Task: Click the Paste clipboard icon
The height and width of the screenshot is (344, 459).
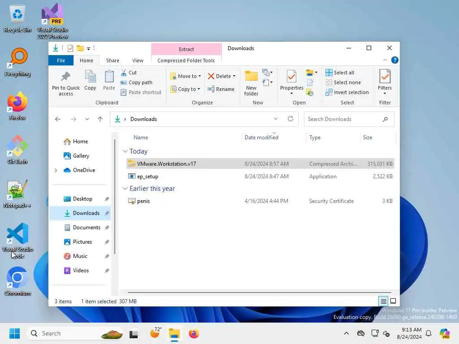Action: pyautogui.click(x=109, y=77)
